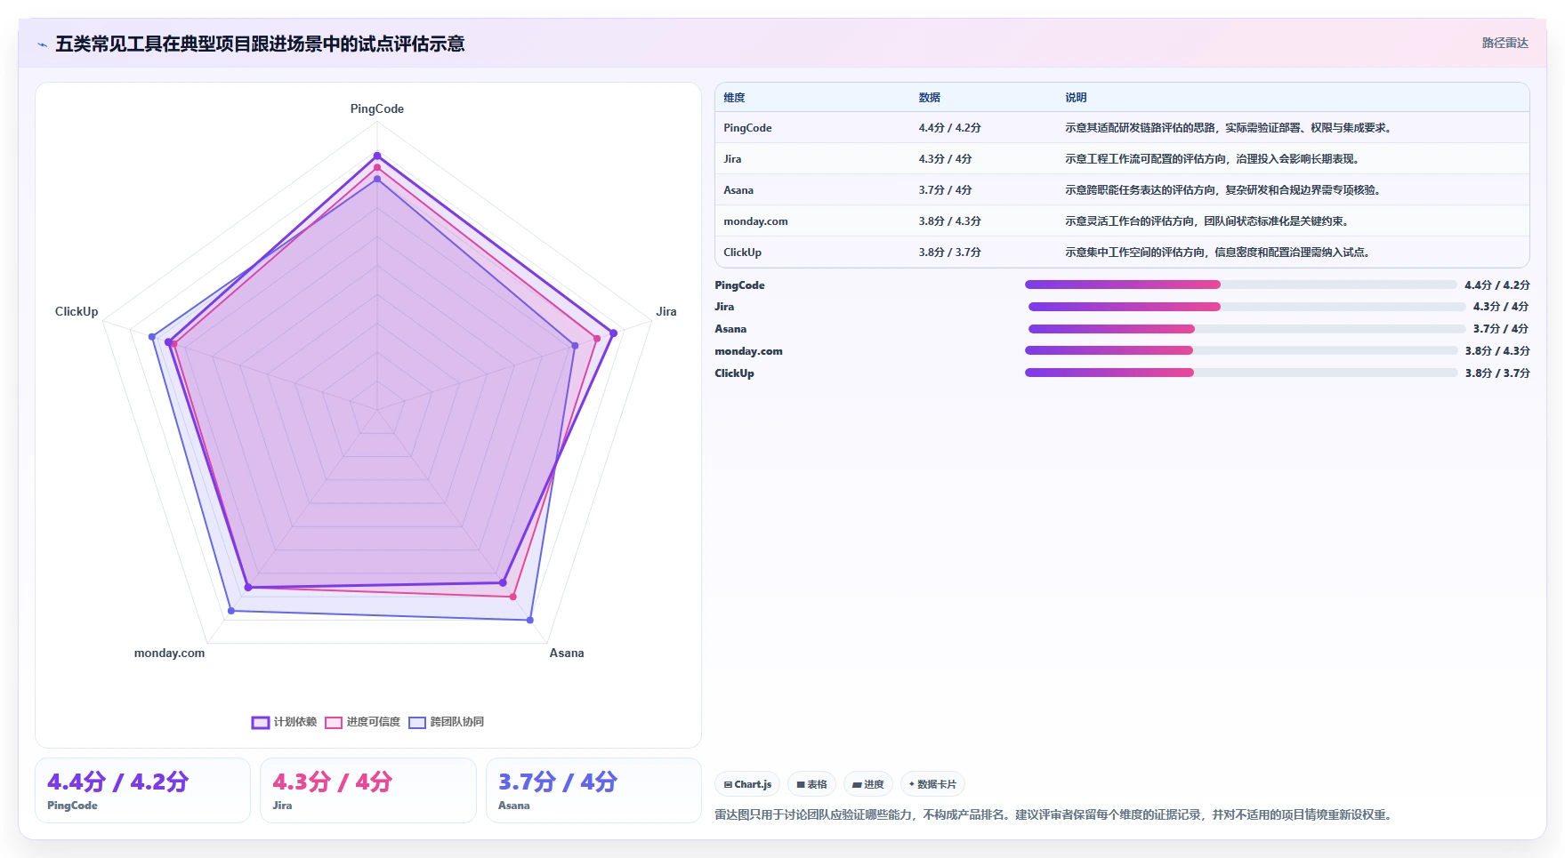This screenshot has width=1565, height=858.
Task: Click the title 五类常见工具在典型项目跟进场景中的试点评估示意
Action: tap(260, 44)
